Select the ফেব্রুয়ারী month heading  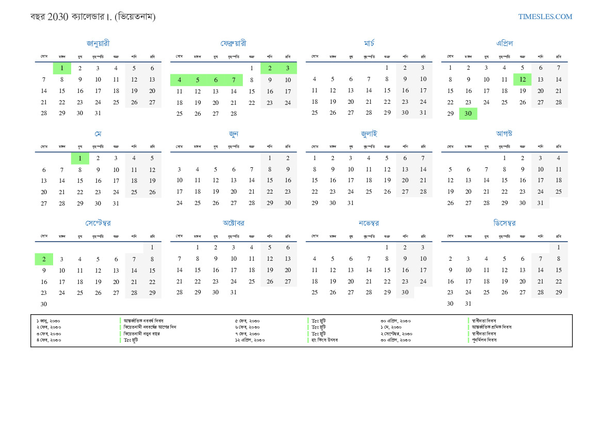[x=234, y=43]
